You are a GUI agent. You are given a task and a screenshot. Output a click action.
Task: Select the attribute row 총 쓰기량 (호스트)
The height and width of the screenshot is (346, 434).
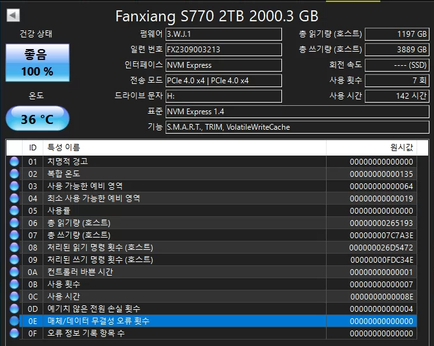point(212,235)
